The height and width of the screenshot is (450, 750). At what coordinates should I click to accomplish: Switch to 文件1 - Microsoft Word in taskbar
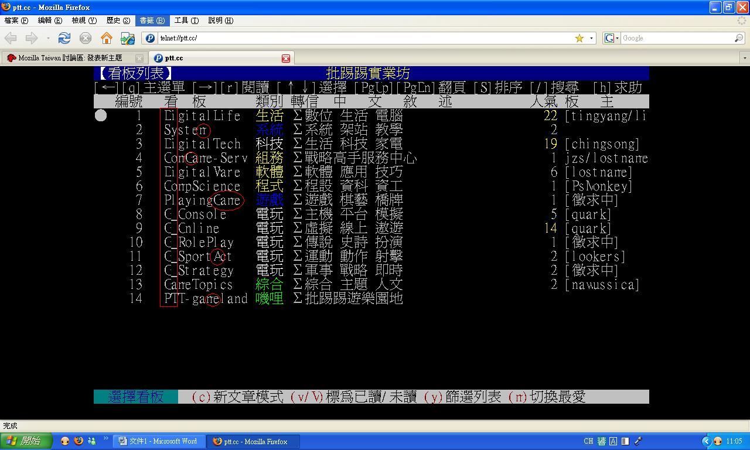[x=158, y=441]
